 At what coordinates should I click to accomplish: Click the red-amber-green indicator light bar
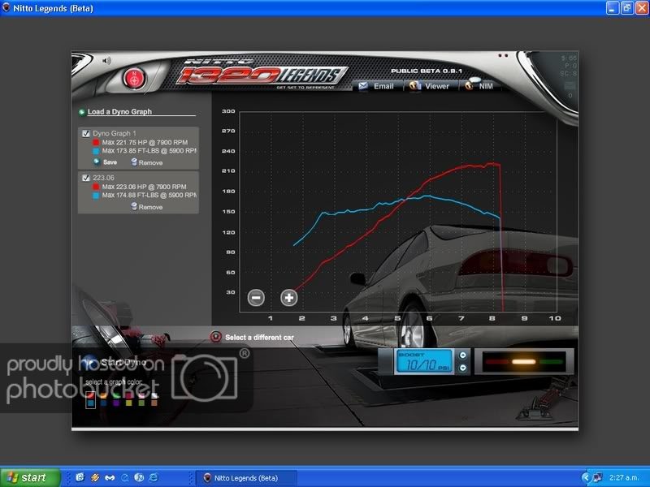click(x=523, y=361)
